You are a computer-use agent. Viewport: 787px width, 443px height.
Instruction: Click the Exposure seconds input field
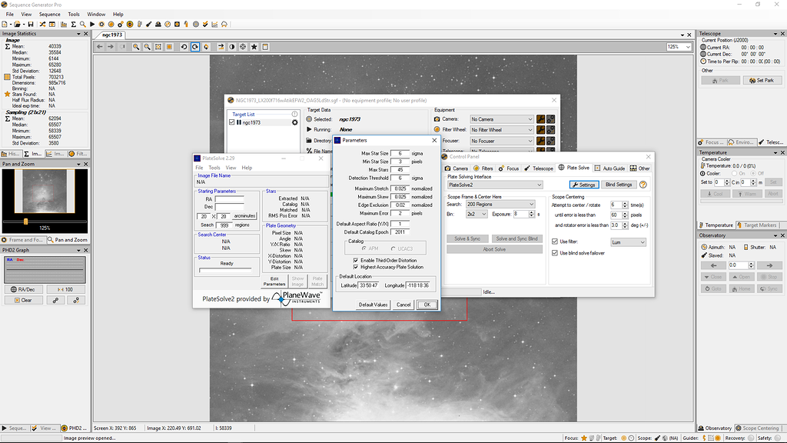click(521, 214)
